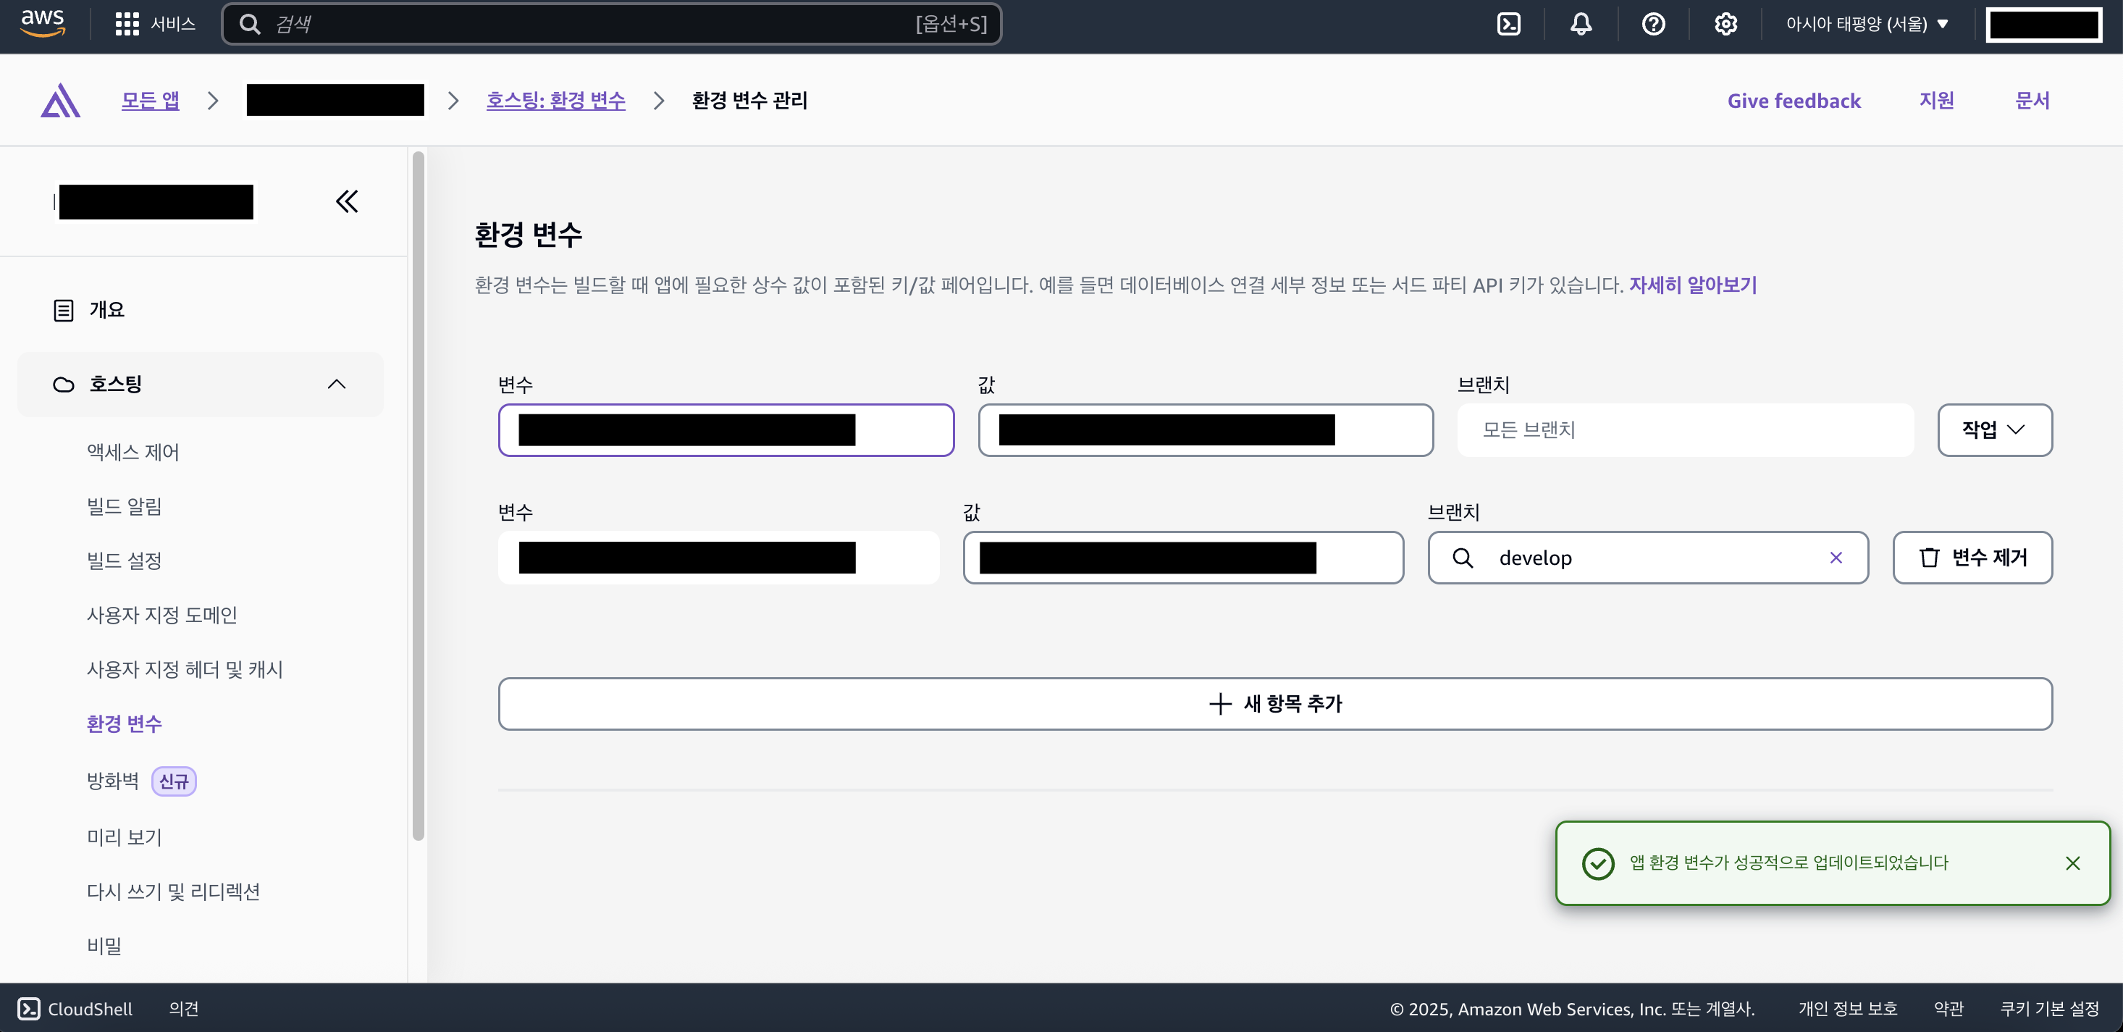Open the CloudShell terminal icon
Screen dimensions: 2123x1032
tap(30, 1008)
